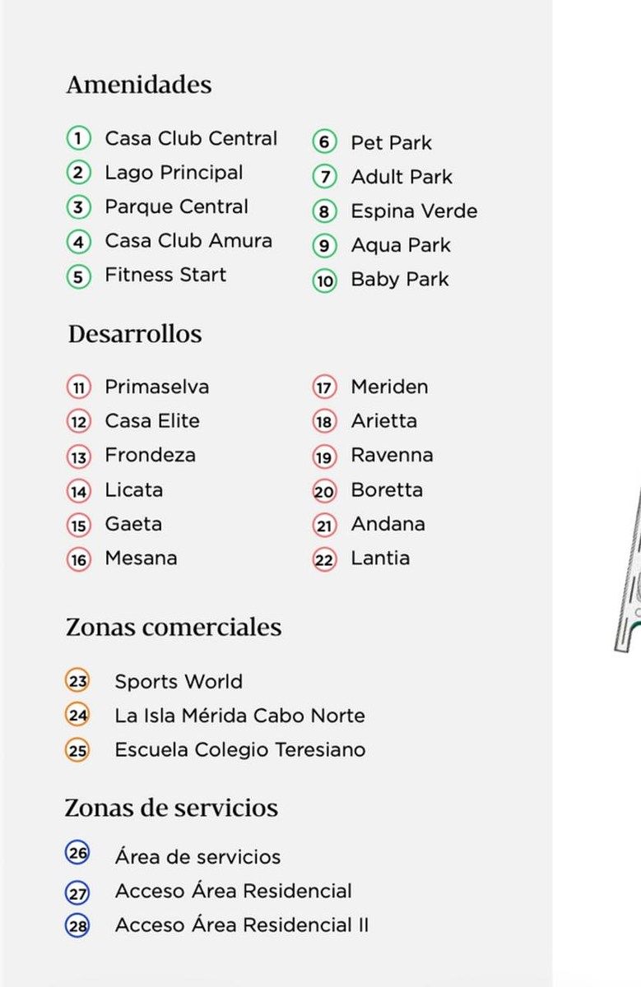Select Lago Principal in the legend
641x987 pixels.
pyautogui.click(x=174, y=173)
